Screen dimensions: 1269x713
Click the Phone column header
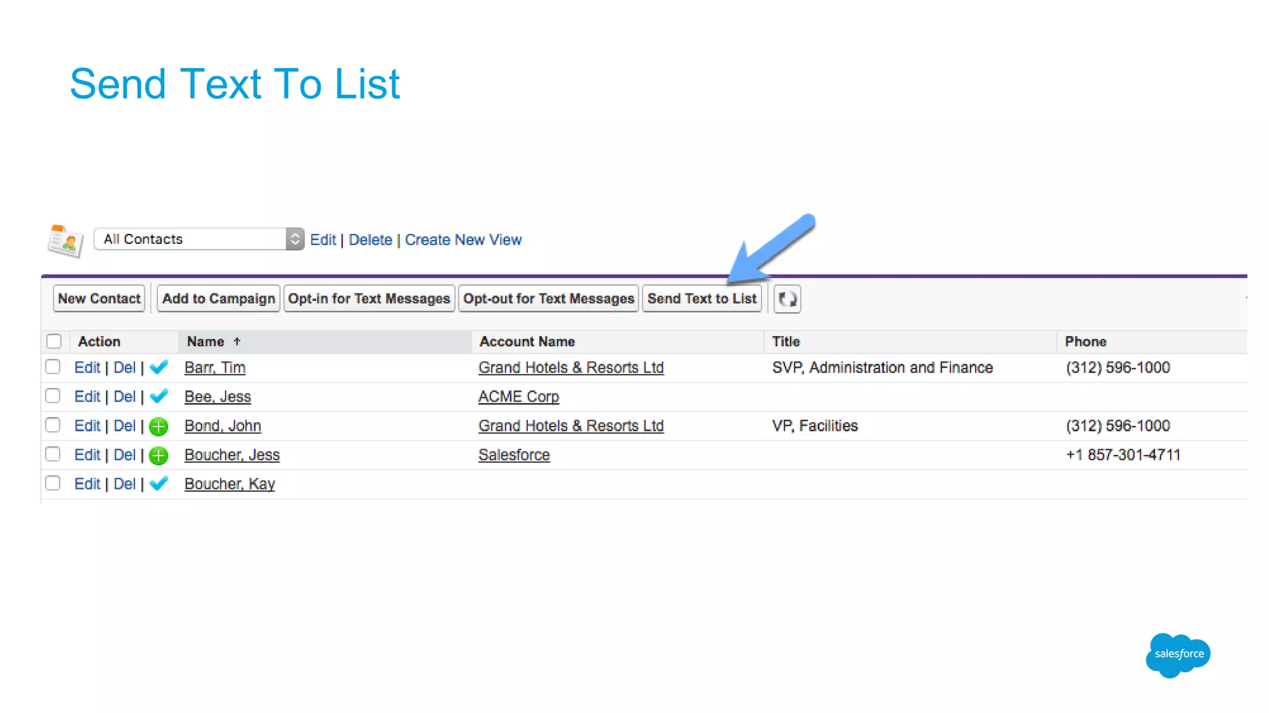[1085, 342]
